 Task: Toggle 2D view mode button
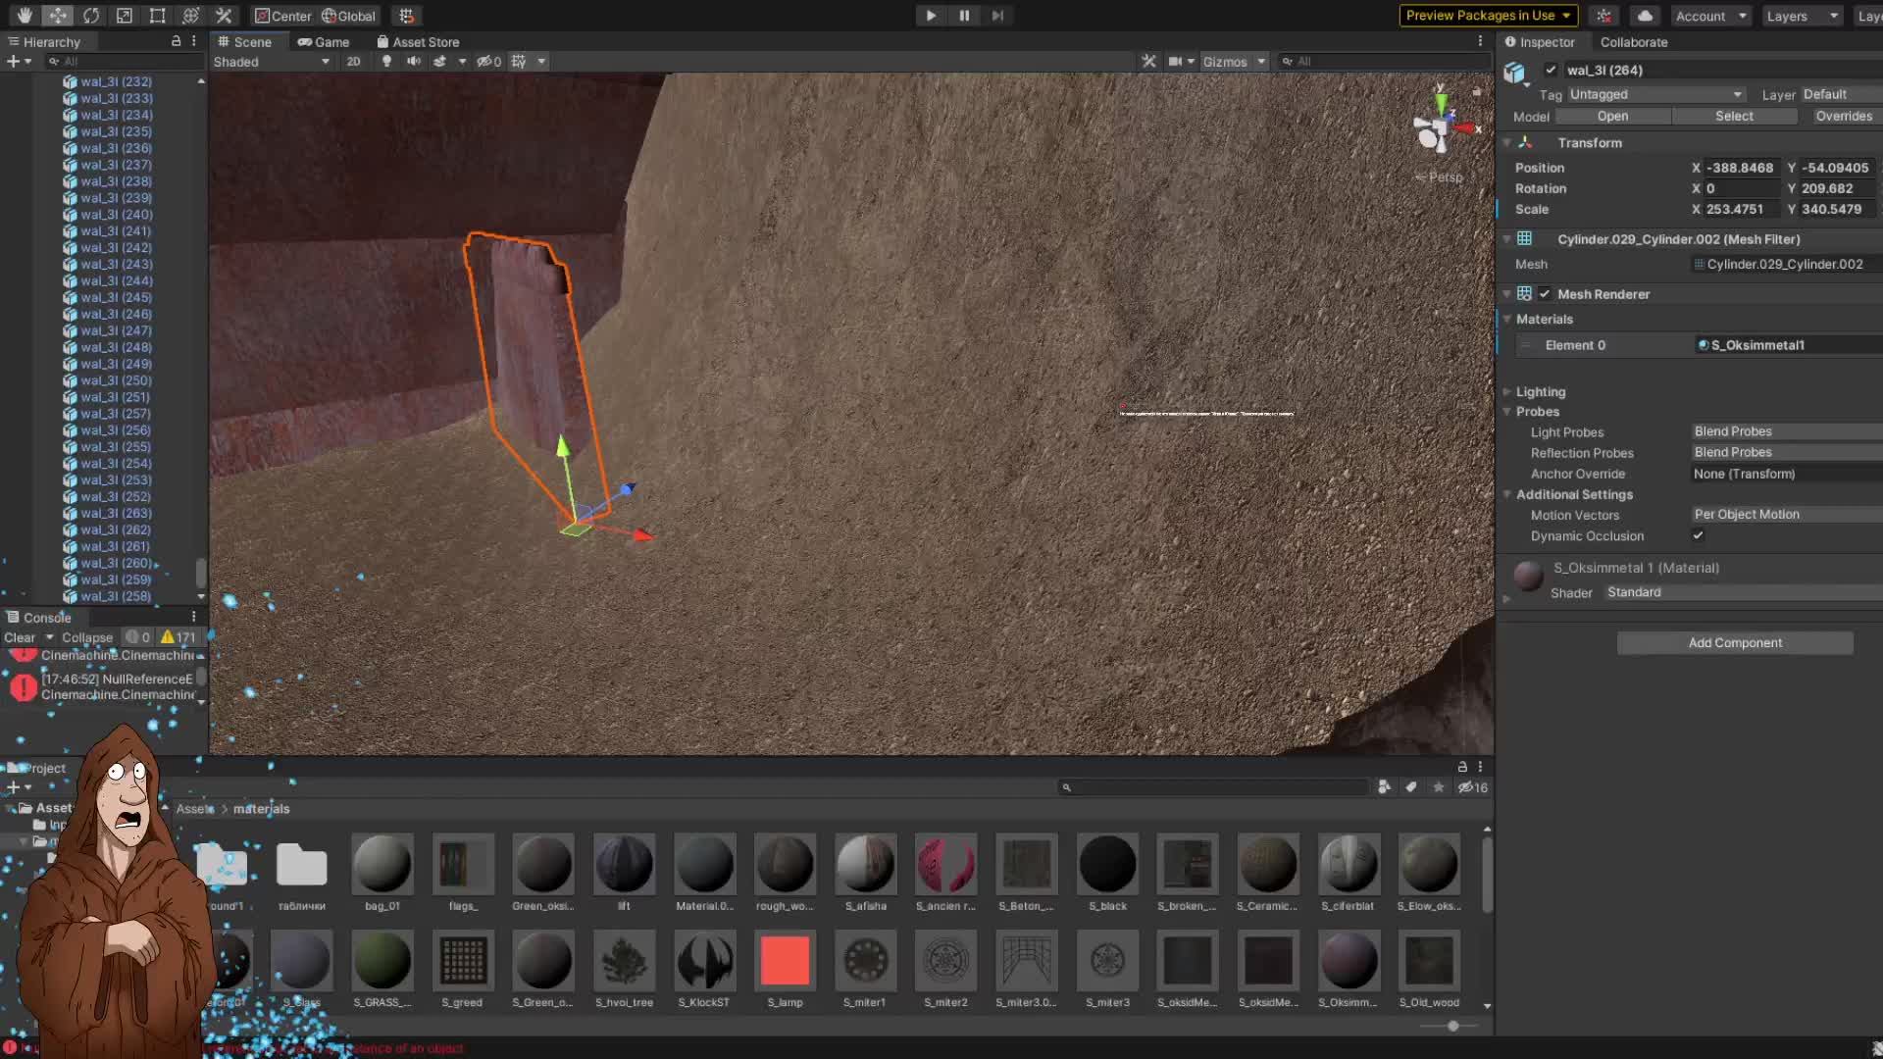pos(353,61)
